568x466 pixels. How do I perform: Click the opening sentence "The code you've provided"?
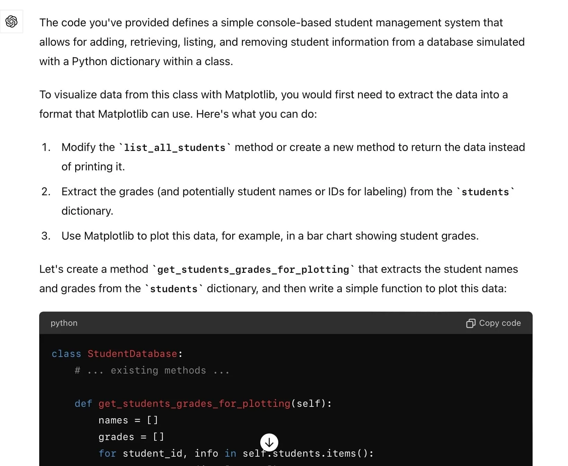tap(270, 23)
